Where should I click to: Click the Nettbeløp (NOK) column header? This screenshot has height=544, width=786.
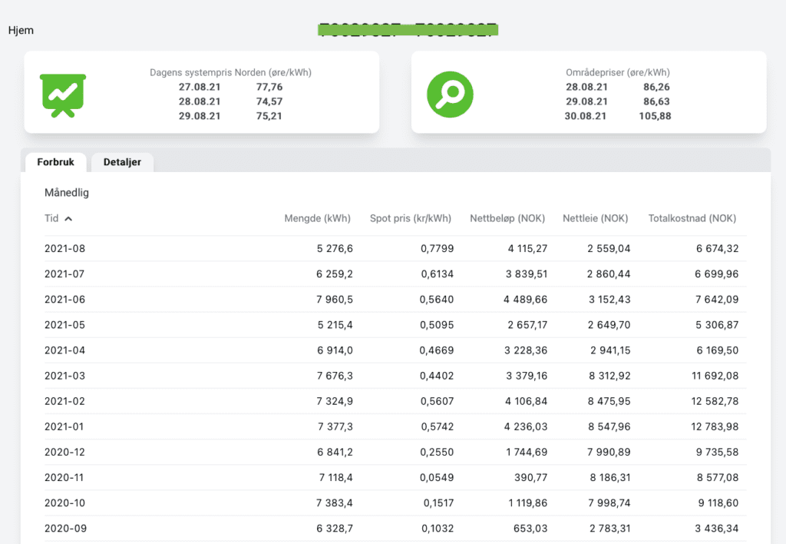click(507, 218)
